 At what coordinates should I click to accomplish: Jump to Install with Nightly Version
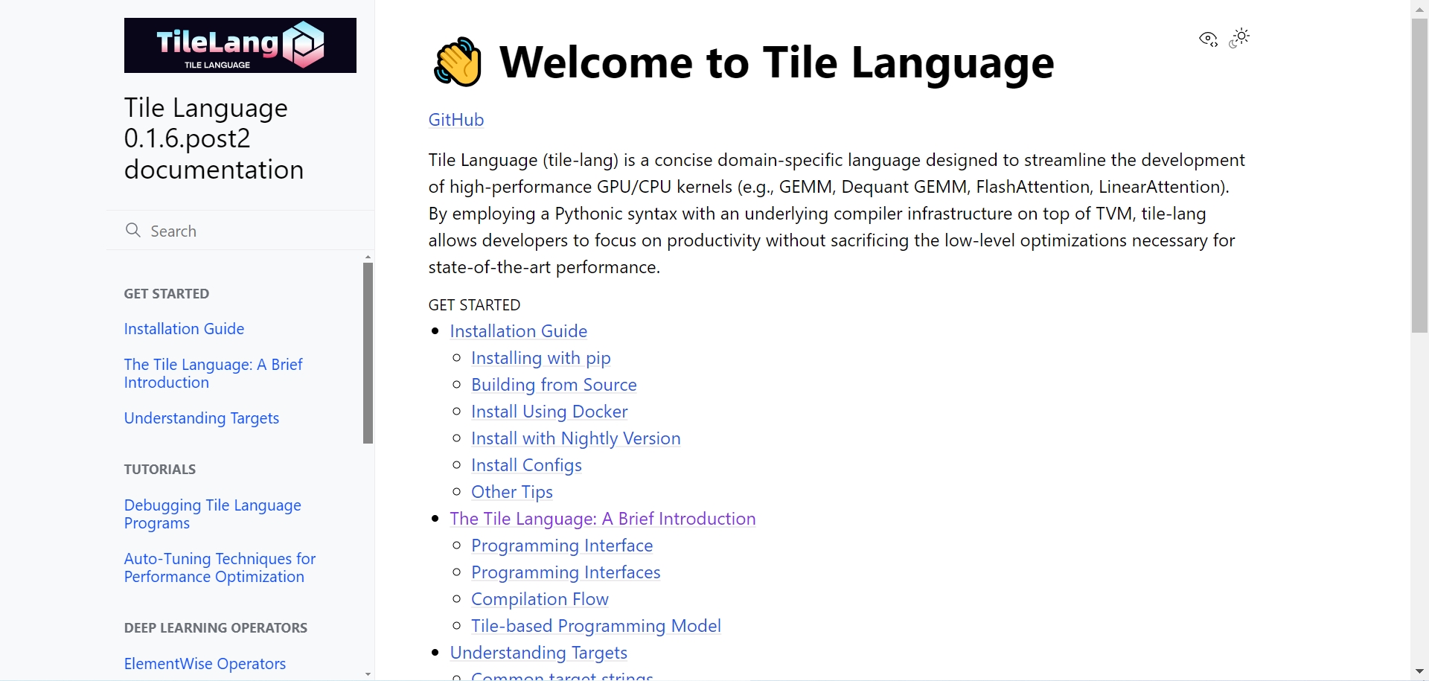[575, 438]
